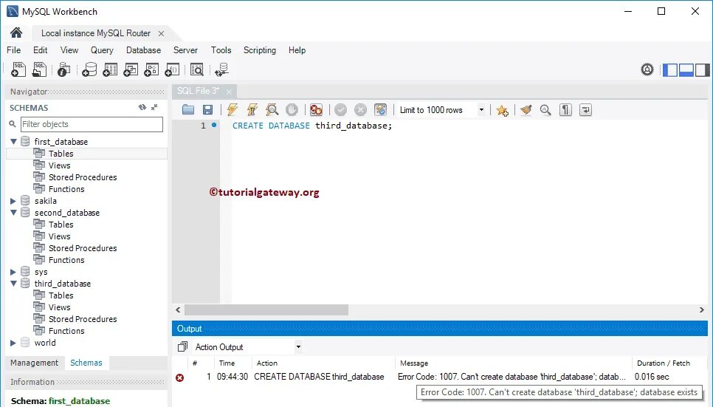Select the SQL File 3 tab
This screenshot has width=713, height=407.
(x=199, y=91)
